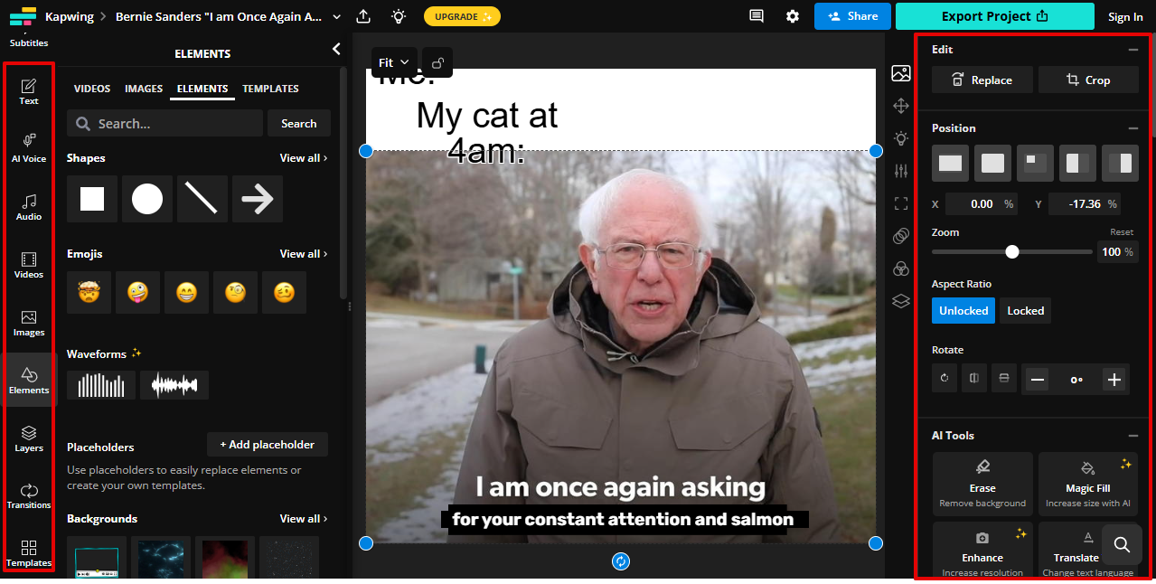Click the element search input field
The width and height of the screenshot is (1156, 584).
[x=165, y=124]
